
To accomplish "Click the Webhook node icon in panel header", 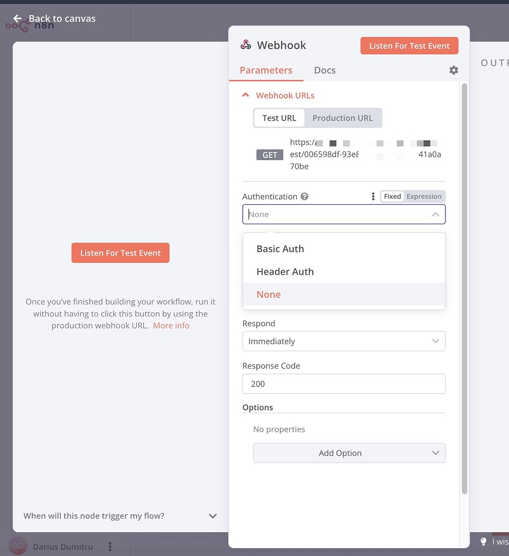I will point(246,45).
